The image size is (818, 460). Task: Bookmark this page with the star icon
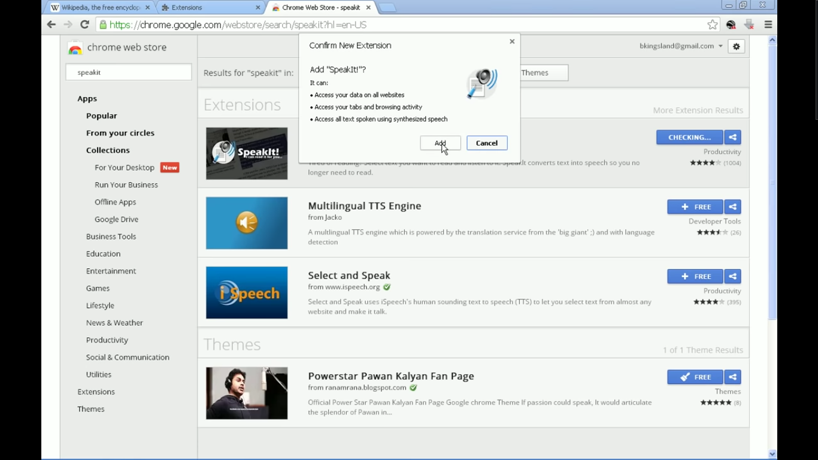(713, 25)
